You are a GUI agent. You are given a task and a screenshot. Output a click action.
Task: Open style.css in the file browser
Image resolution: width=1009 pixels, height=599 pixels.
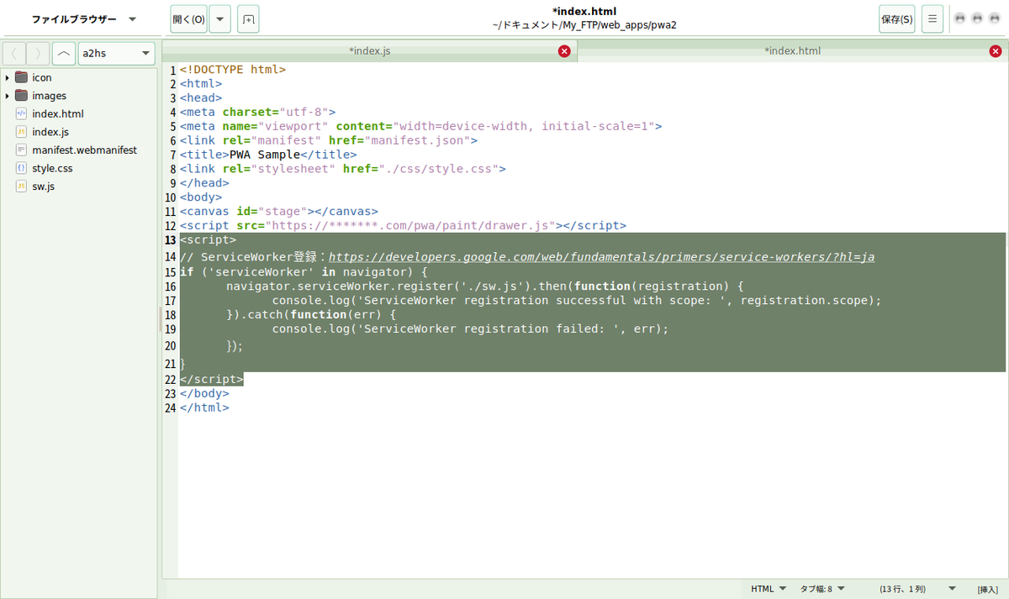point(52,168)
